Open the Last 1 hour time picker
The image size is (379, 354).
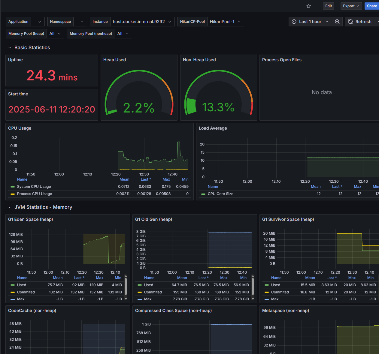310,22
